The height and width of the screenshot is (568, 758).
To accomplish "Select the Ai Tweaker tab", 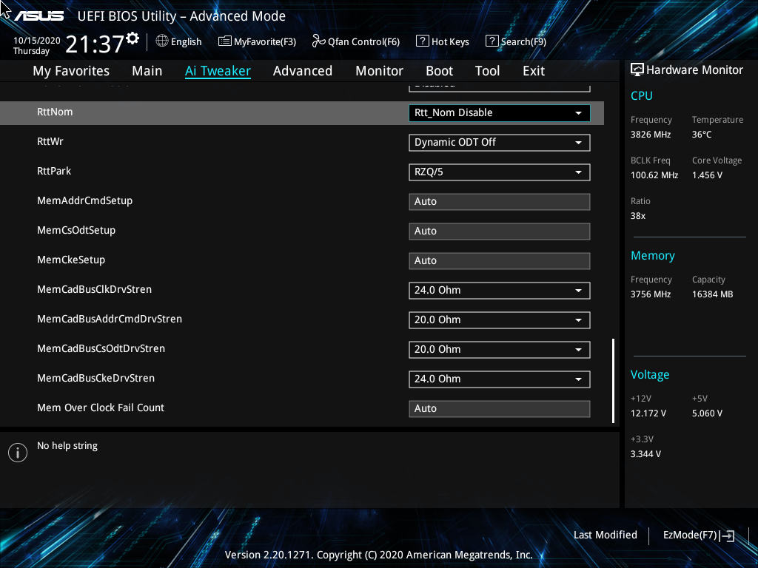I will [x=218, y=71].
